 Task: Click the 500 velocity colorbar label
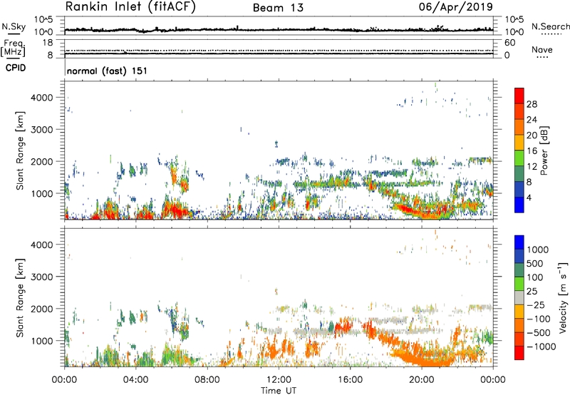click(x=535, y=263)
